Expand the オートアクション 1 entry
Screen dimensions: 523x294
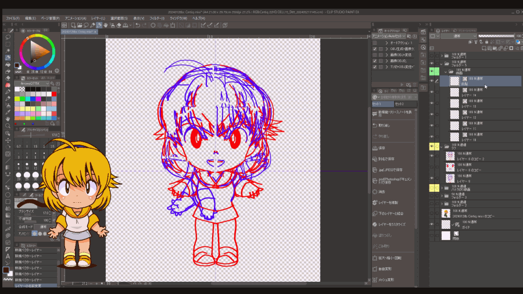(386, 43)
